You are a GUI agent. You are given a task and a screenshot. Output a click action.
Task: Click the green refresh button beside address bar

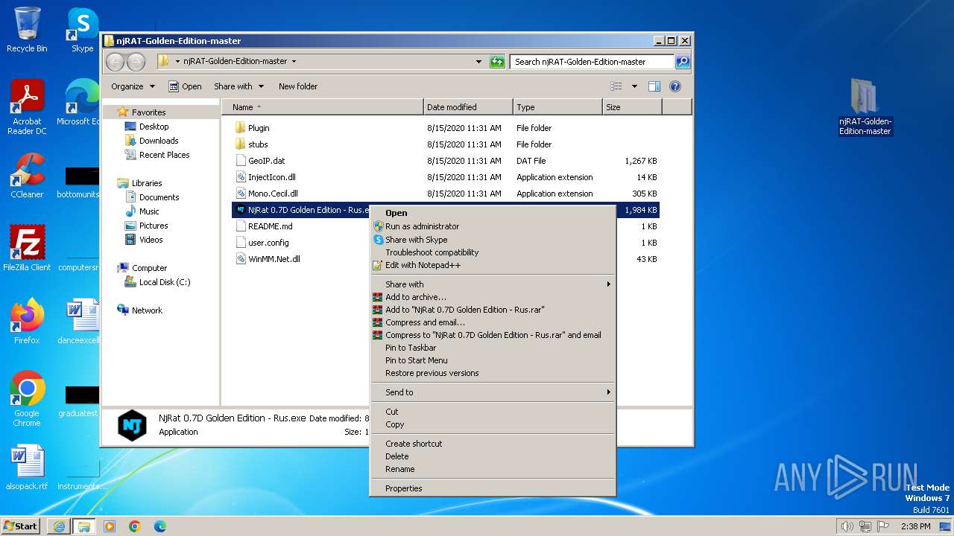[497, 62]
